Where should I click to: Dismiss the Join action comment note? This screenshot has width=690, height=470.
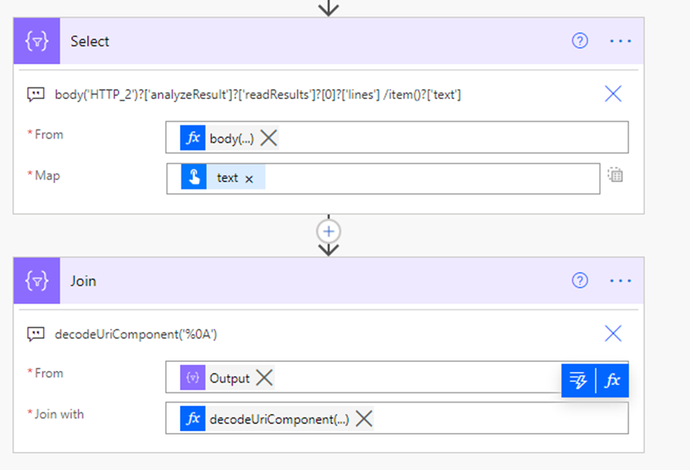[613, 333]
